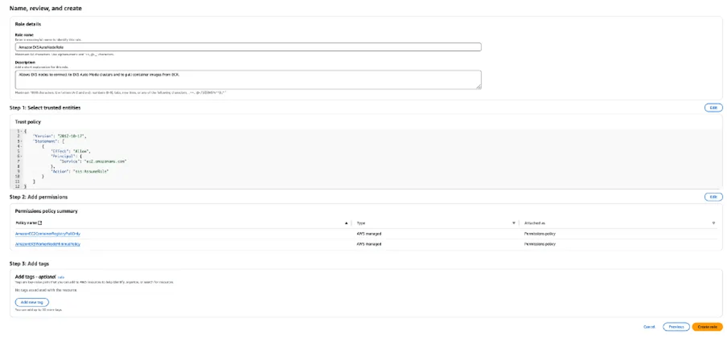The image size is (727, 339).
Task: Click in the Role name input field
Action: click(248, 47)
